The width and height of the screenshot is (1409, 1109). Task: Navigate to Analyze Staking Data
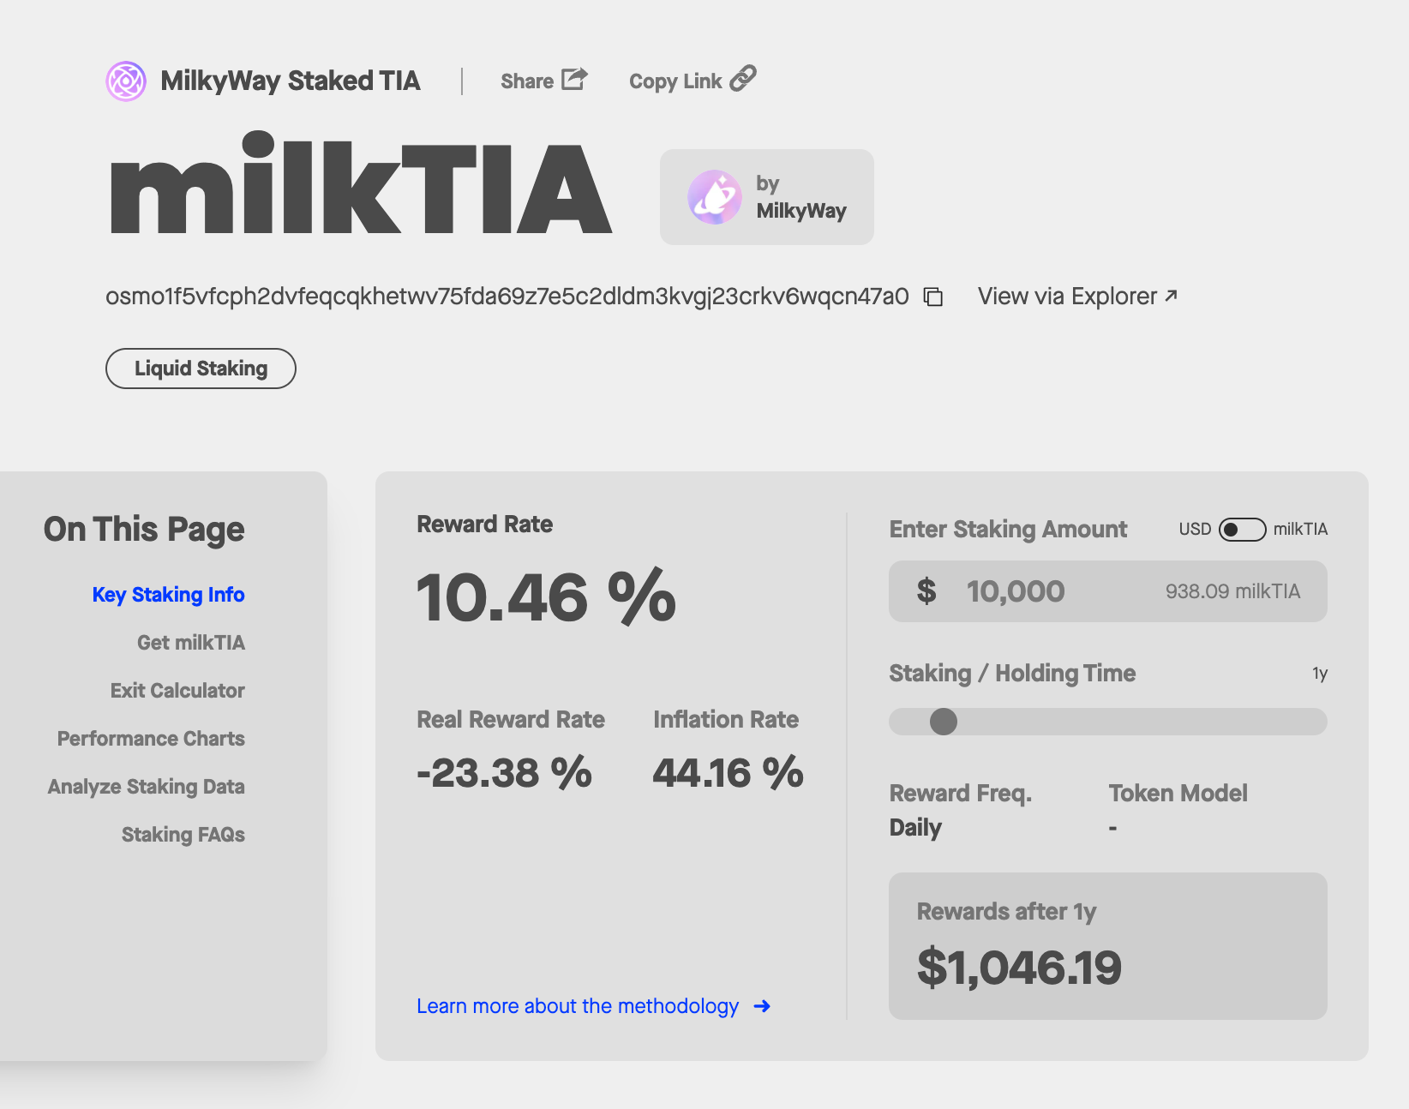[x=146, y=787]
